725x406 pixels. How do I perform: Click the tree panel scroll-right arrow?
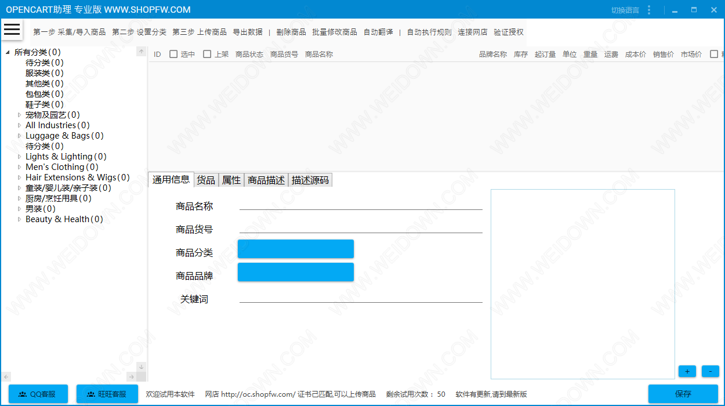pyautogui.click(x=132, y=377)
